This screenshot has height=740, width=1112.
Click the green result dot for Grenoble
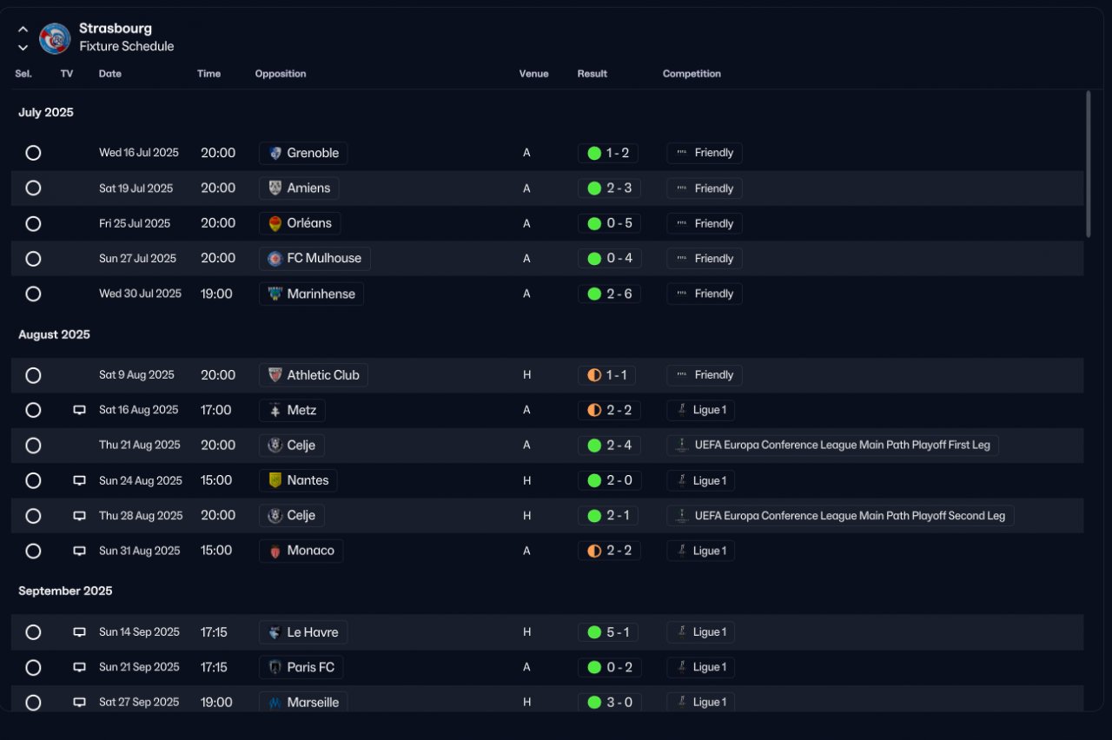(594, 153)
